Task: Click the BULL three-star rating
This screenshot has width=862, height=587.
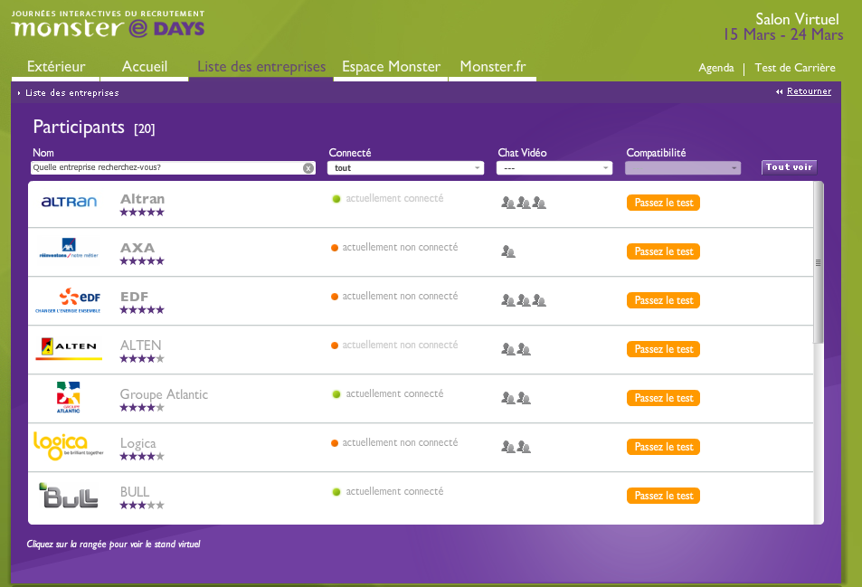Action: 142,505
